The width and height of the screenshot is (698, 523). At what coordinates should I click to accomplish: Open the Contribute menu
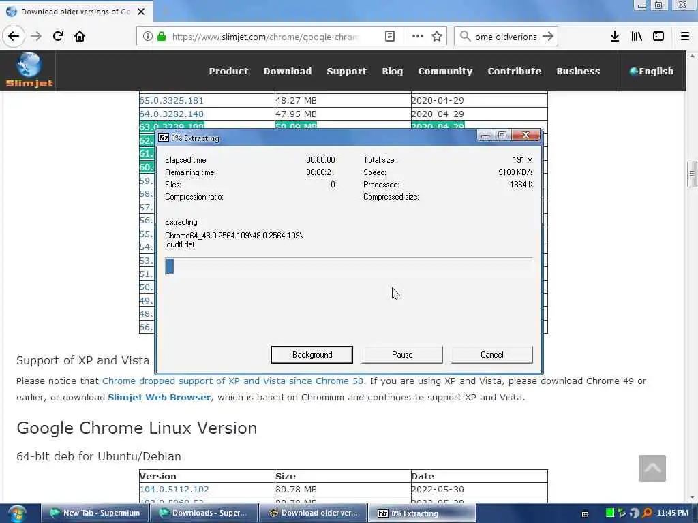[x=514, y=71]
